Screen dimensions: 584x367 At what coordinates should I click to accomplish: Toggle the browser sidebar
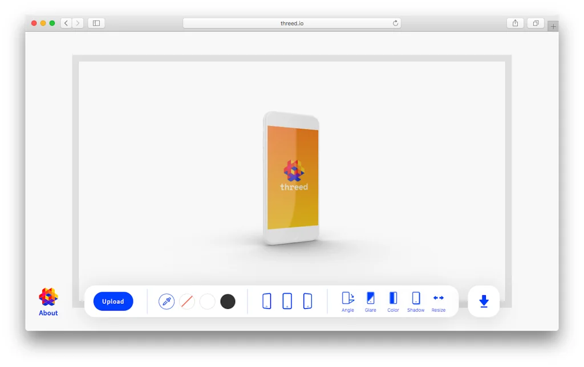pos(96,23)
